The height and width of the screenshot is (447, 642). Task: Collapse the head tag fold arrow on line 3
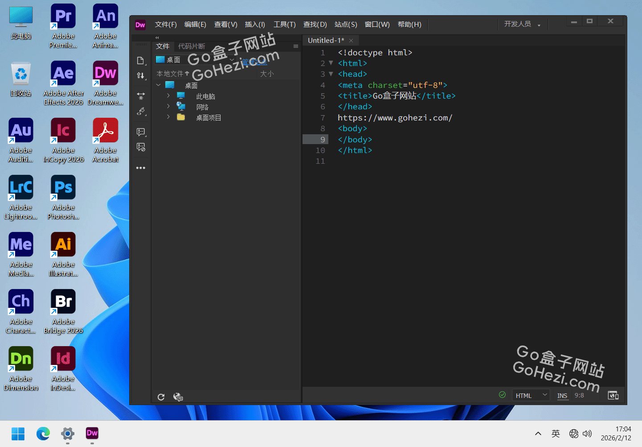point(331,74)
